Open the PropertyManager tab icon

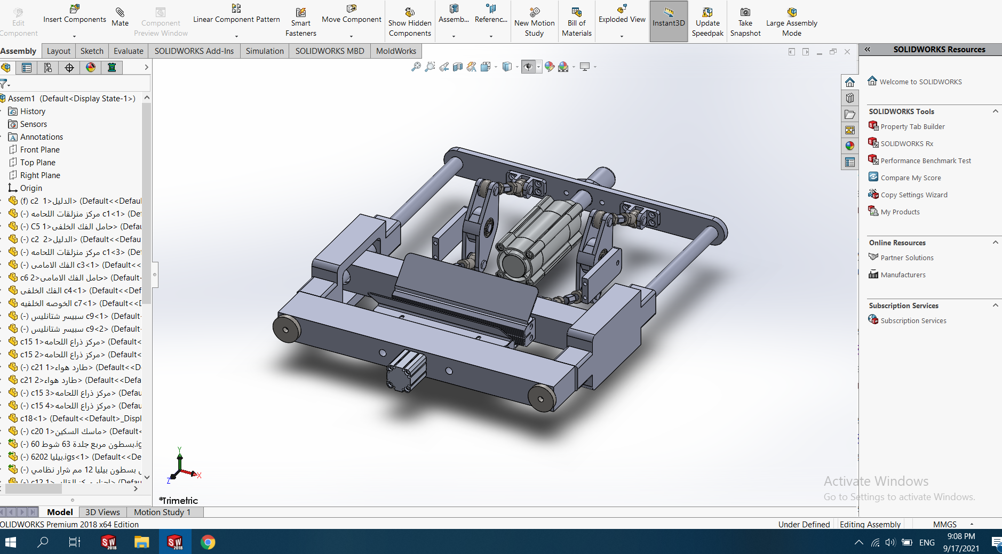click(27, 68)
